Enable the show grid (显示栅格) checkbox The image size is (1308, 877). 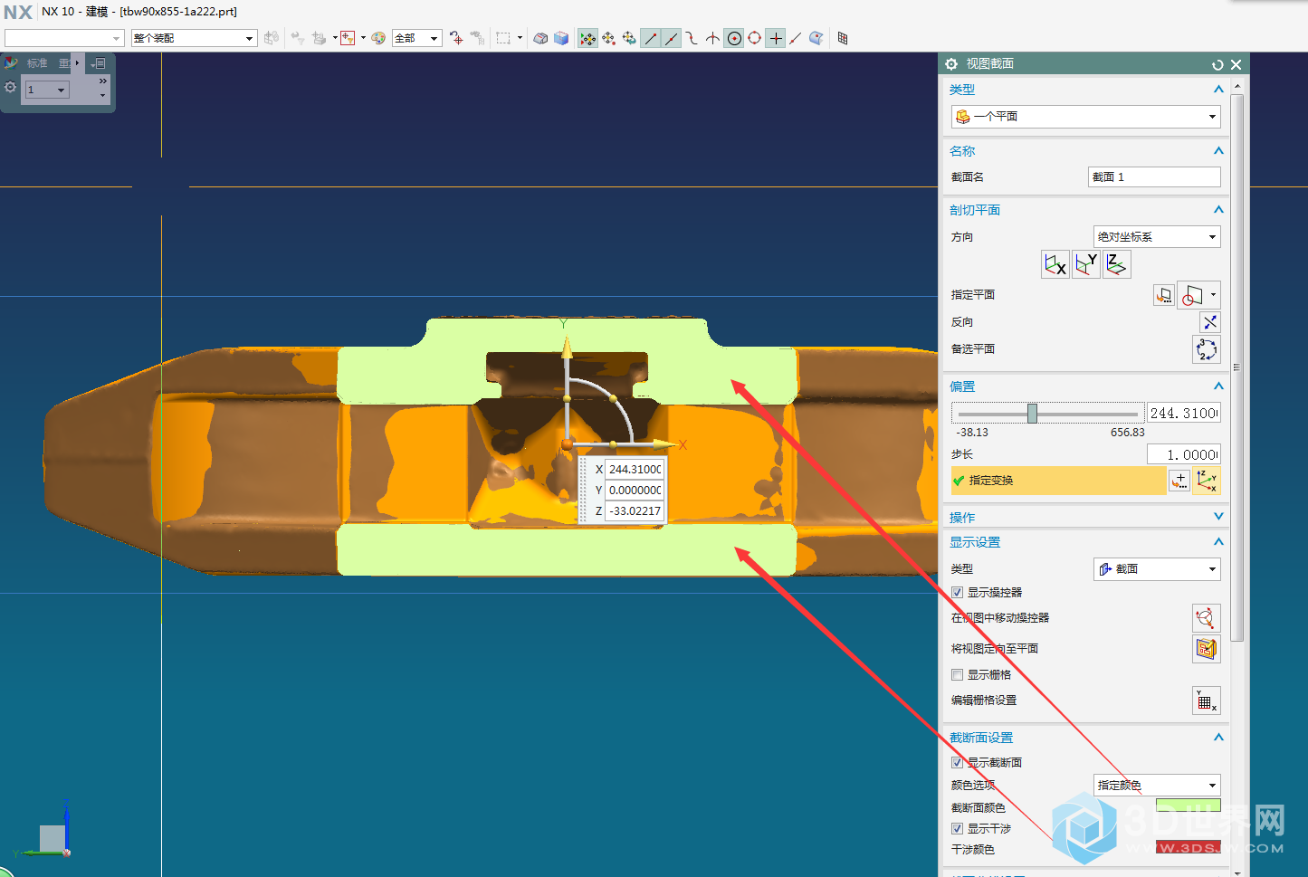(958, 675)
